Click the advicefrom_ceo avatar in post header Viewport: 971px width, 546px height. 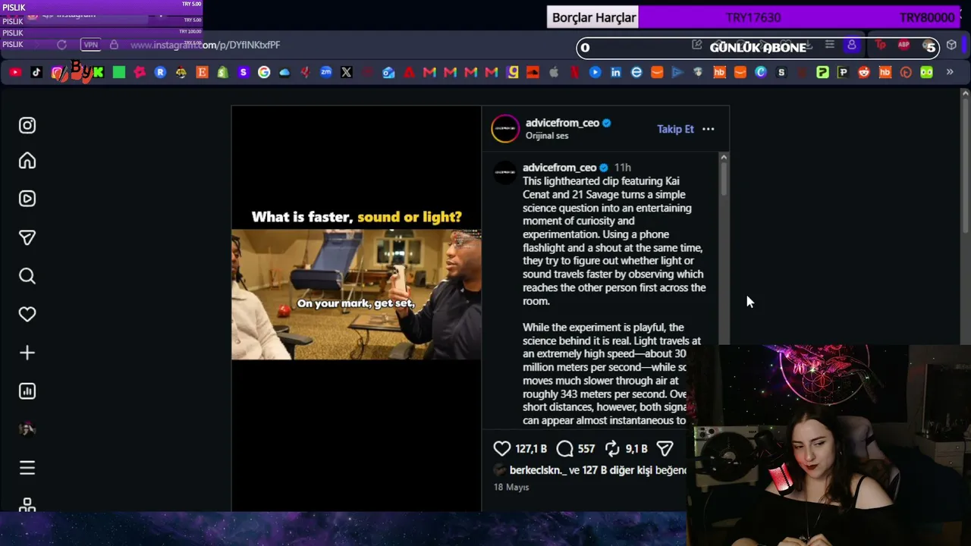pos(505,129)
